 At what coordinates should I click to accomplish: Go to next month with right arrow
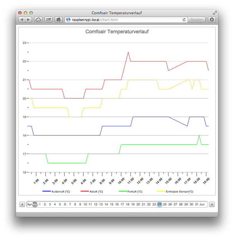click(212, 204)
